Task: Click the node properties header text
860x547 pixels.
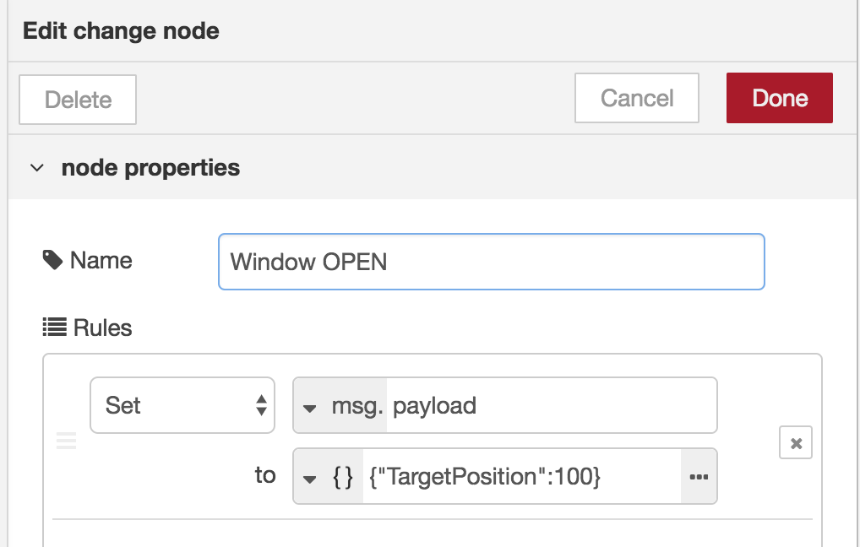Action: 150,168
